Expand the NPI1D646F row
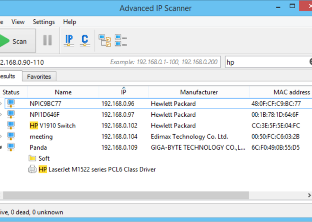Image resolution: width=312 pixels, height=222 pixels. (1, 114)
